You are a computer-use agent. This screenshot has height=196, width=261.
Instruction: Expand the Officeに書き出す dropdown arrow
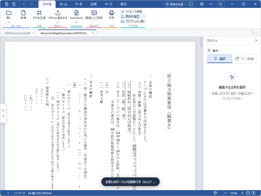pos(58,22)
